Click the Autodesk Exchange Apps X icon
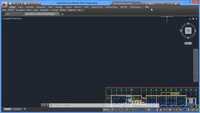The image size is (200, 113). pos(165,3)
